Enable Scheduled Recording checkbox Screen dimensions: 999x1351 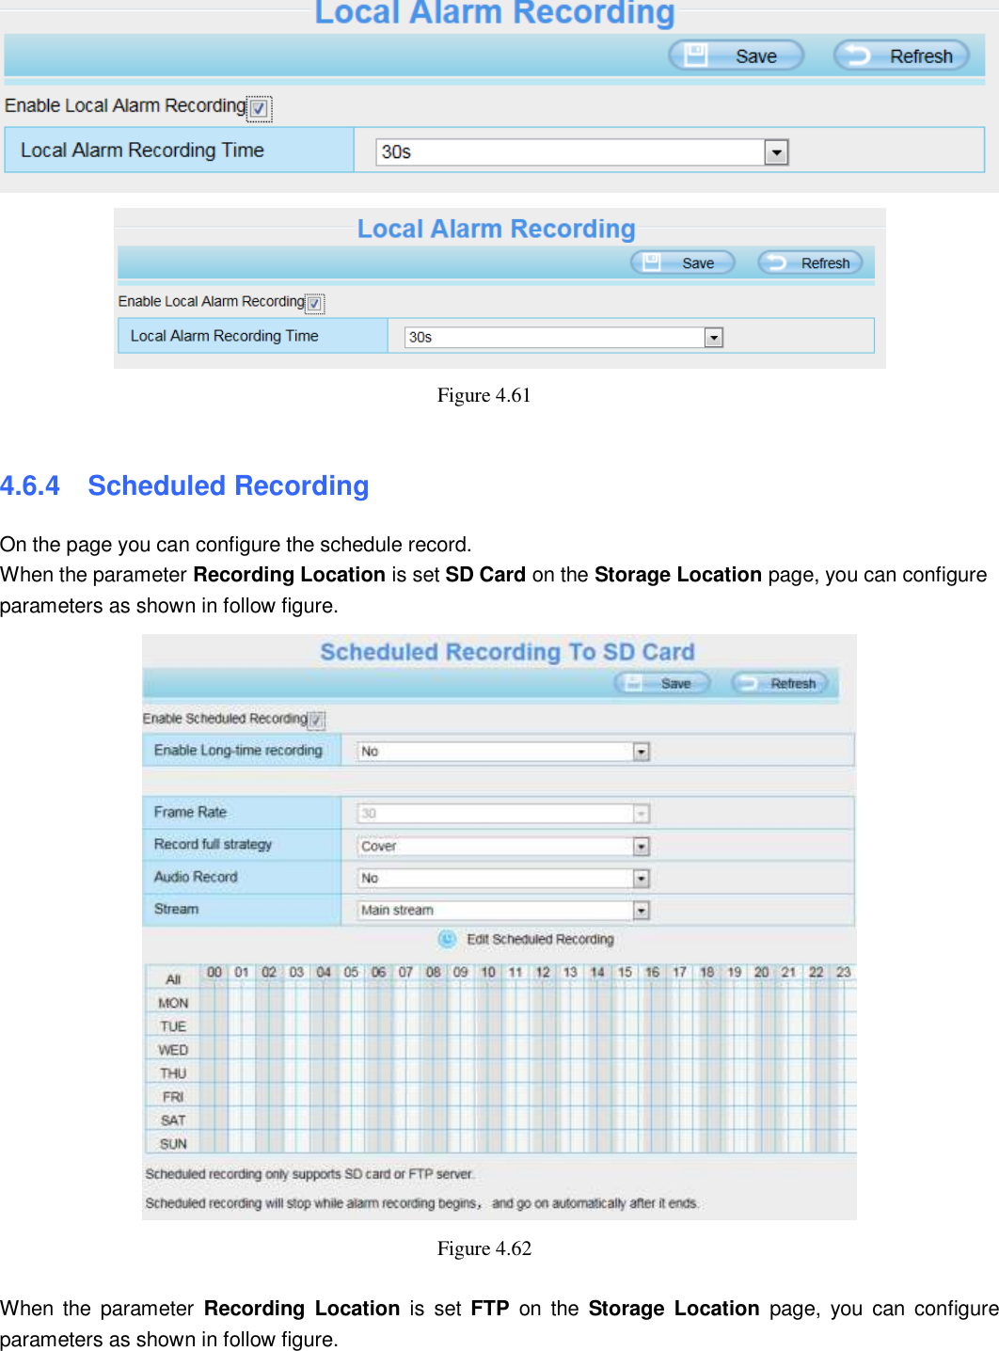pos(317,720)
